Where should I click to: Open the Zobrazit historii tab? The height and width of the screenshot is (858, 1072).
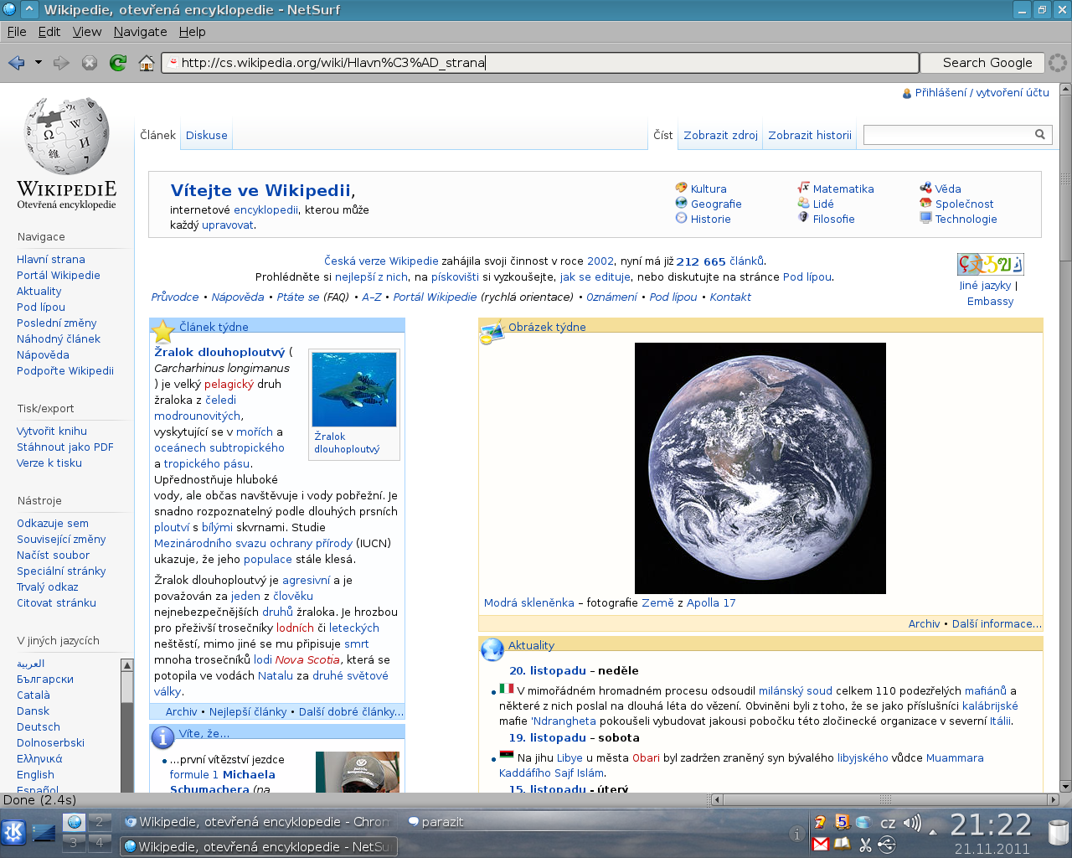(810, 135)
